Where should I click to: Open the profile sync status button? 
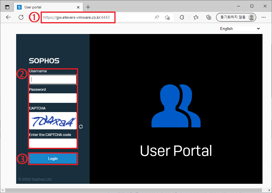click(236, 17)
